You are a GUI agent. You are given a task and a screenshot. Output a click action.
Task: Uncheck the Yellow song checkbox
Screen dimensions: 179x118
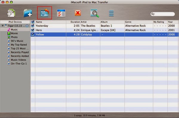[x=33, y=34]
